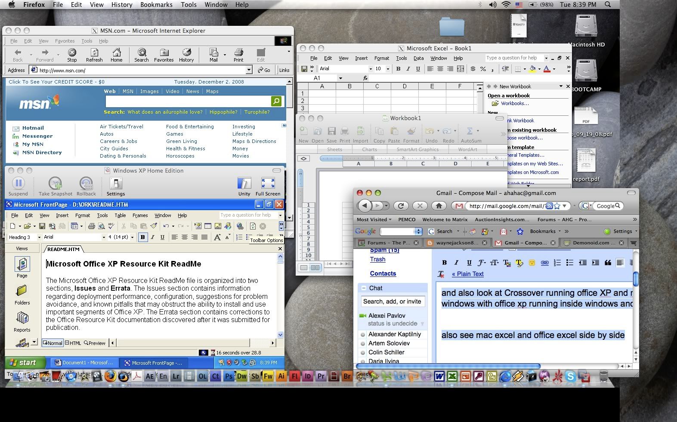Click FrontPage save (floppy disk) icon
The height and width of the screenshot is (422, 677).
(42, 226)
